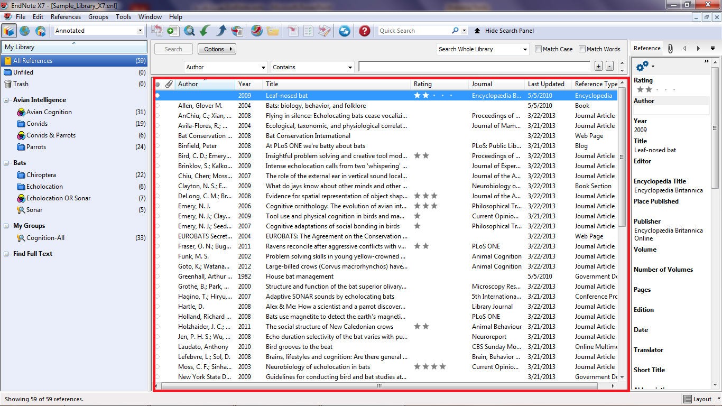Open the Groups menu

point(98,17)
